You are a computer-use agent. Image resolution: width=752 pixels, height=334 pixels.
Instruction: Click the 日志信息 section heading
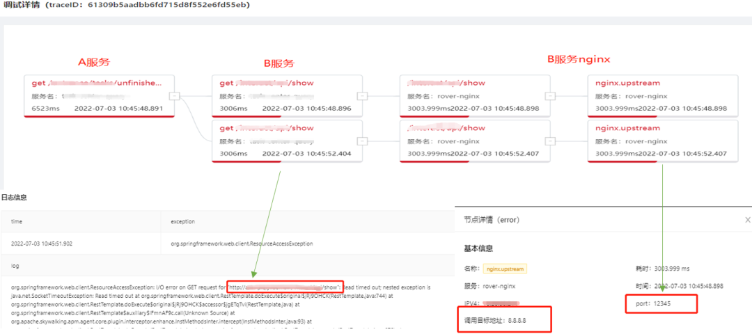tap(14, 198)
